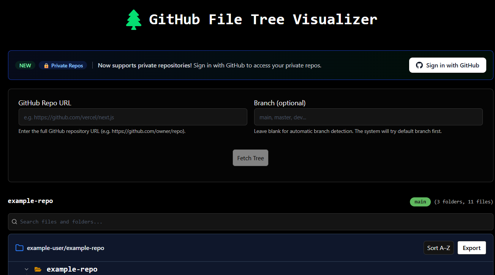Click the Export button
The width and height of the screenshot is (495, 275).
pos(472,248)
